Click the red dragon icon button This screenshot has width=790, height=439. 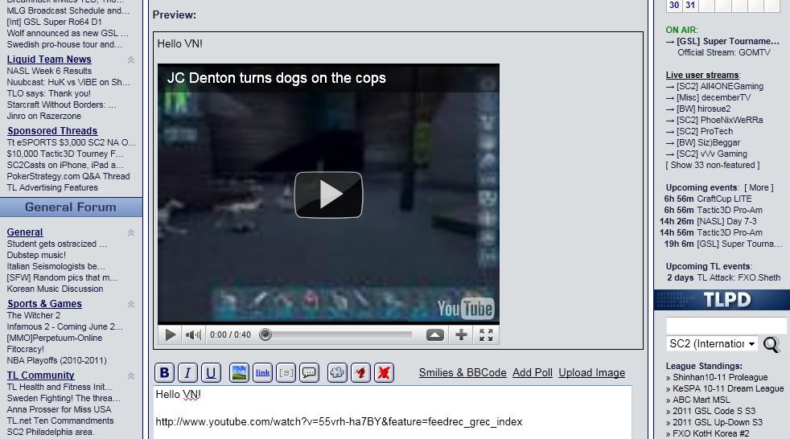pos(360,373)
